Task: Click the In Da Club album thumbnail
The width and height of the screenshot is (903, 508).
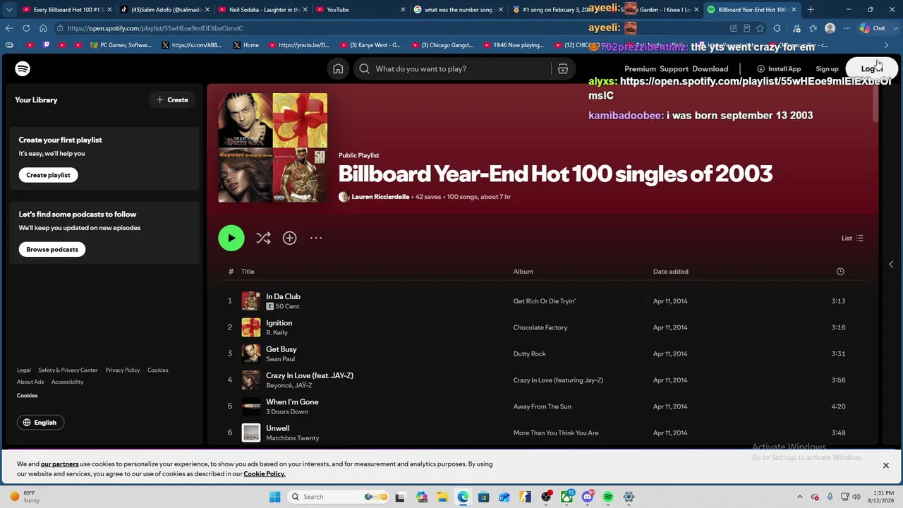Action: [x=251, y=301]
